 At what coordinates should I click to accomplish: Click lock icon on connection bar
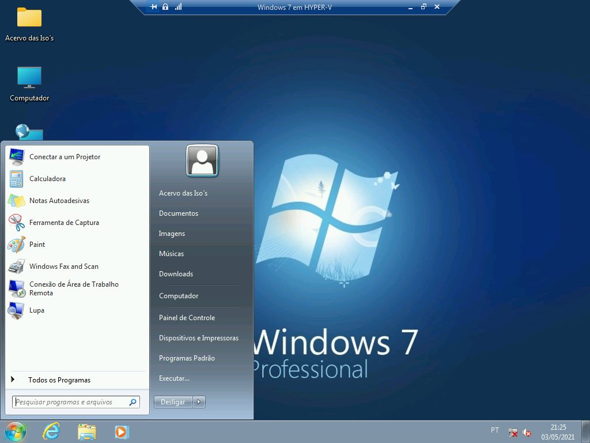pyautogui.click(x=165, y=7)
